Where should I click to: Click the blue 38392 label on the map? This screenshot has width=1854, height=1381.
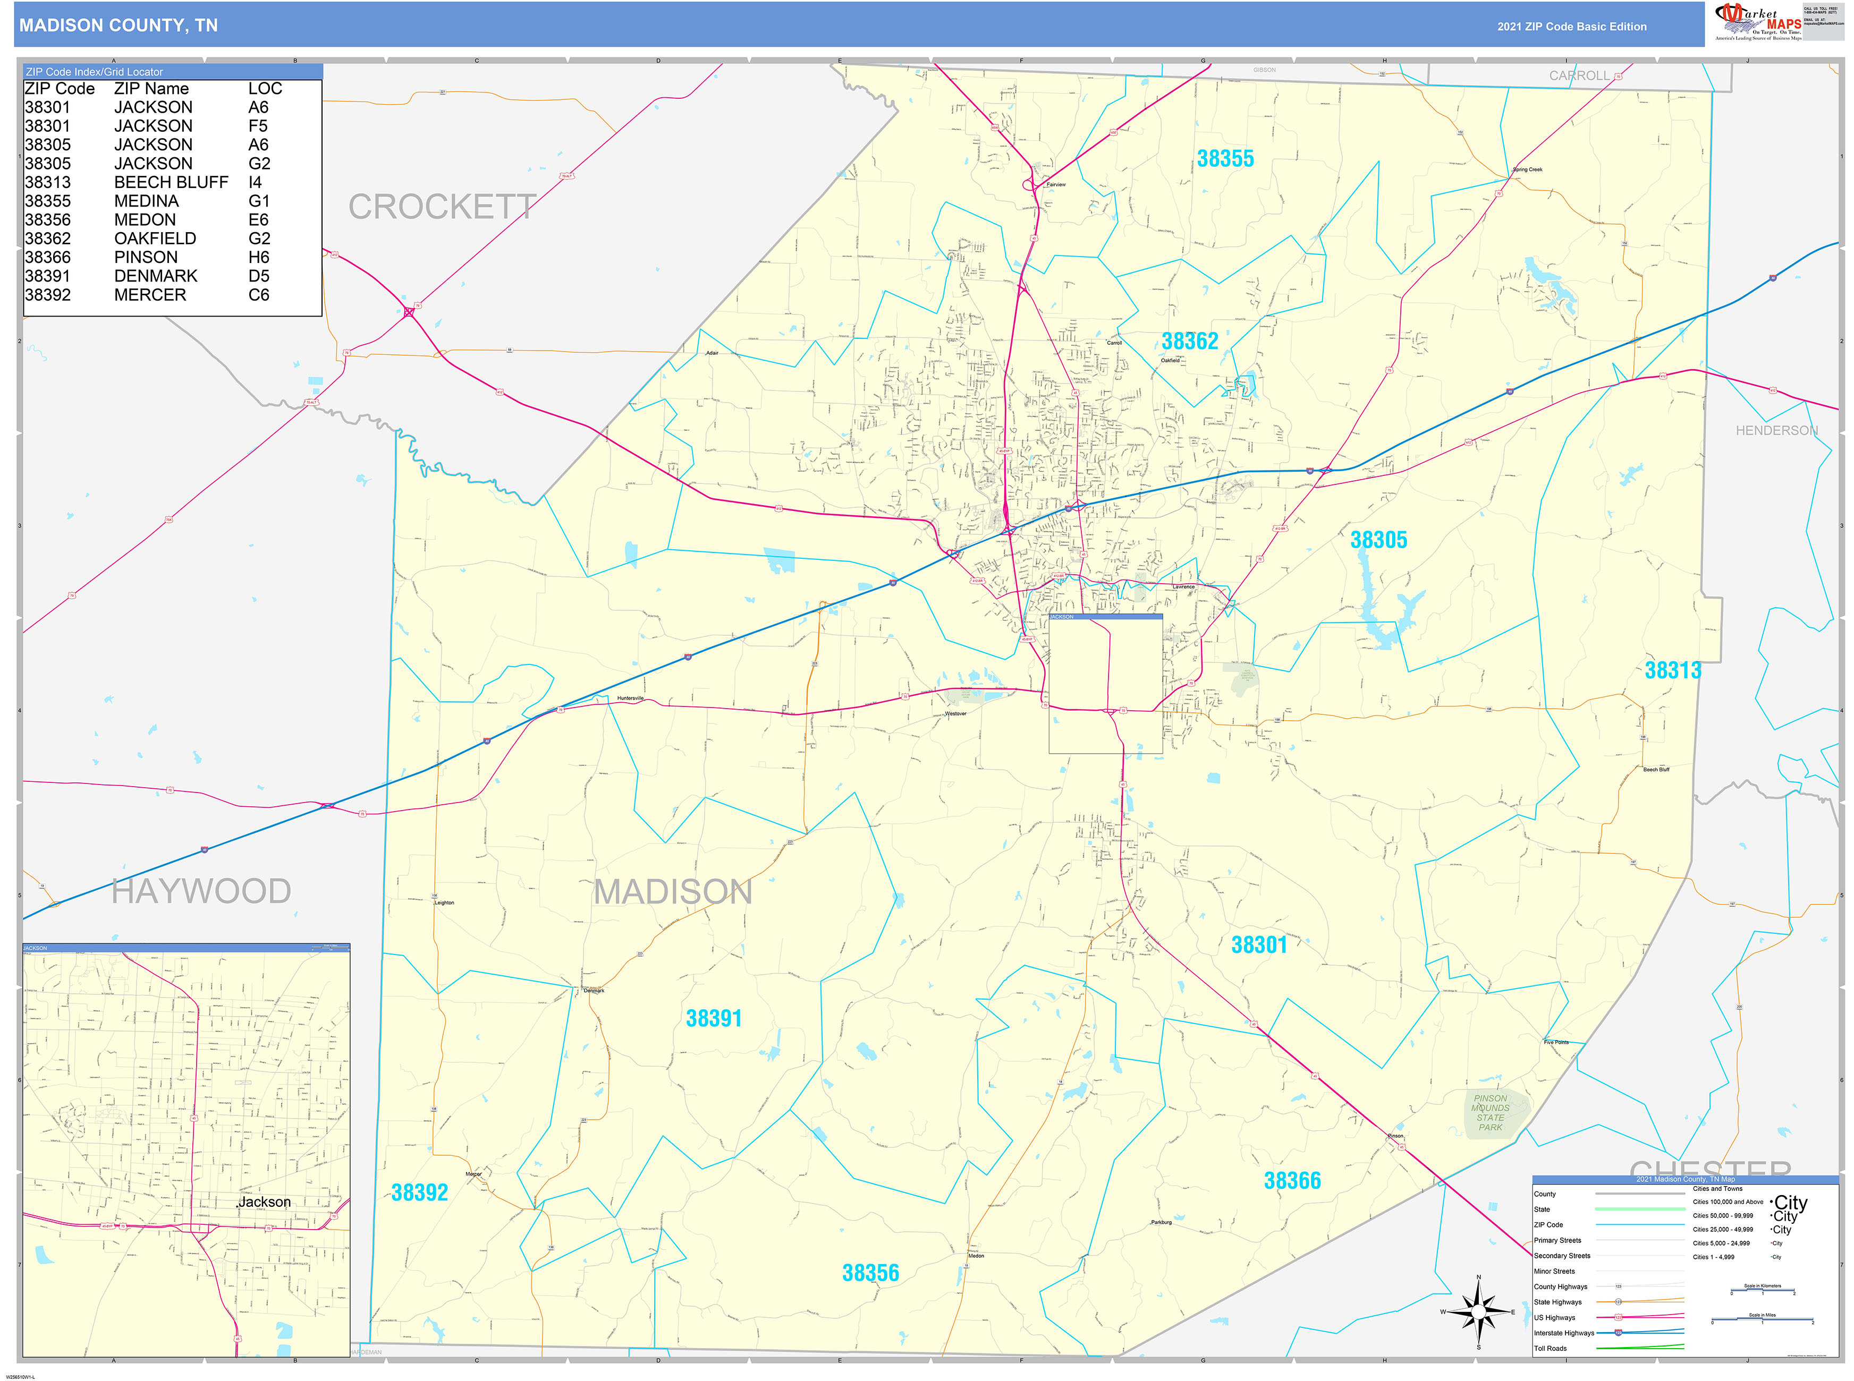419,1193
